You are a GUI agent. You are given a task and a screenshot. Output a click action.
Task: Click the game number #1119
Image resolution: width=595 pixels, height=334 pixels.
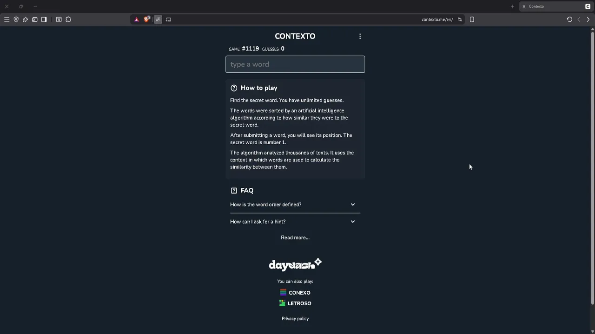point(251,49)
